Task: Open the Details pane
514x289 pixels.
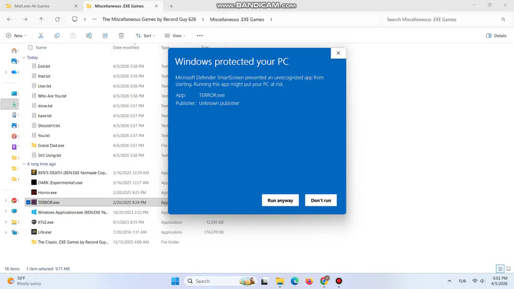Action: tap(496, 36)
